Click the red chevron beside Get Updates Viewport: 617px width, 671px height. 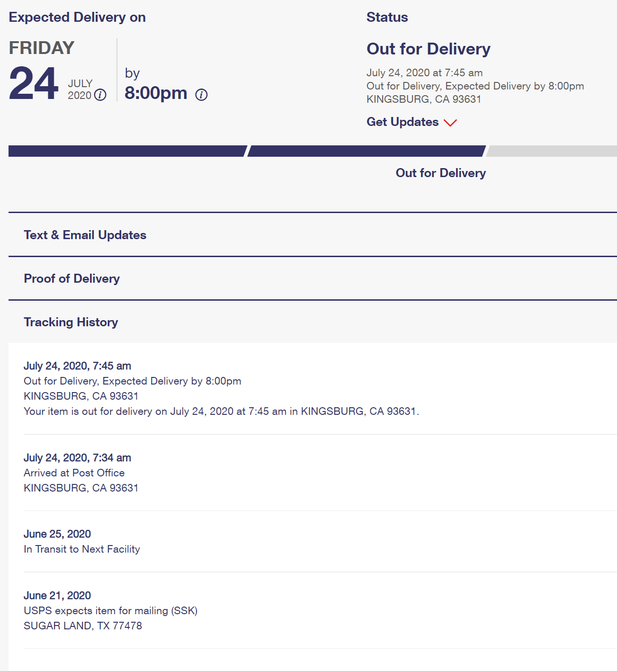point(450,123)
